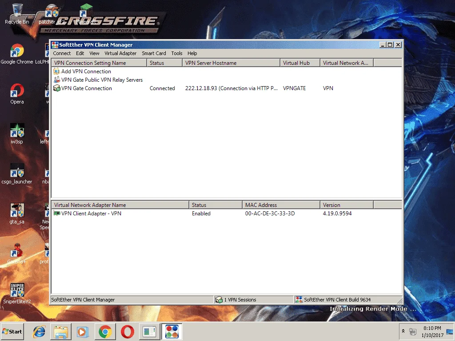
Task: Click the 1 VPN Sessions status text
Action: click(240, 300)
